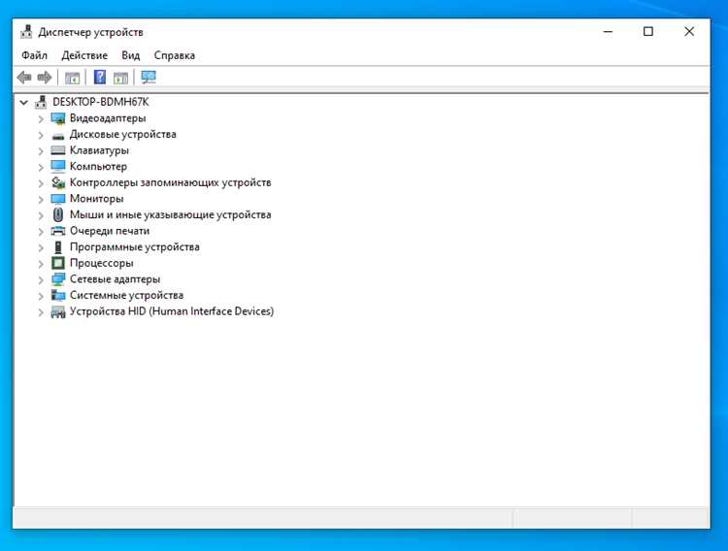Click Контроллеры запоминающих устройств icon

58,182
